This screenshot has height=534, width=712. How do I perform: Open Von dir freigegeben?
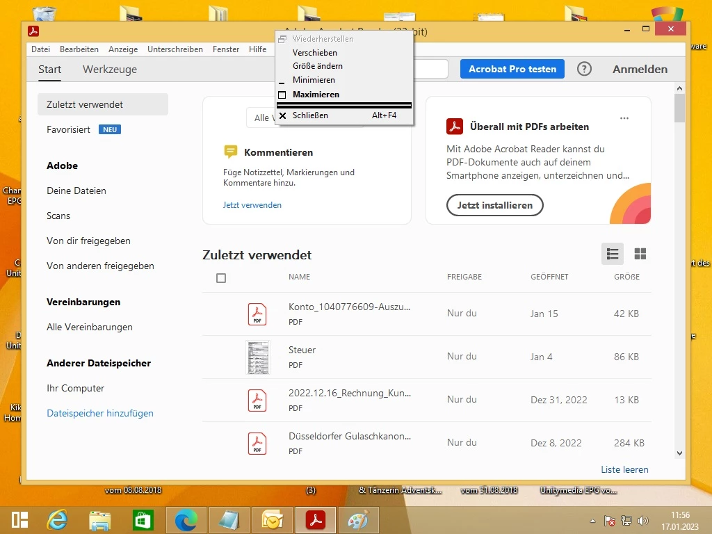88,241
